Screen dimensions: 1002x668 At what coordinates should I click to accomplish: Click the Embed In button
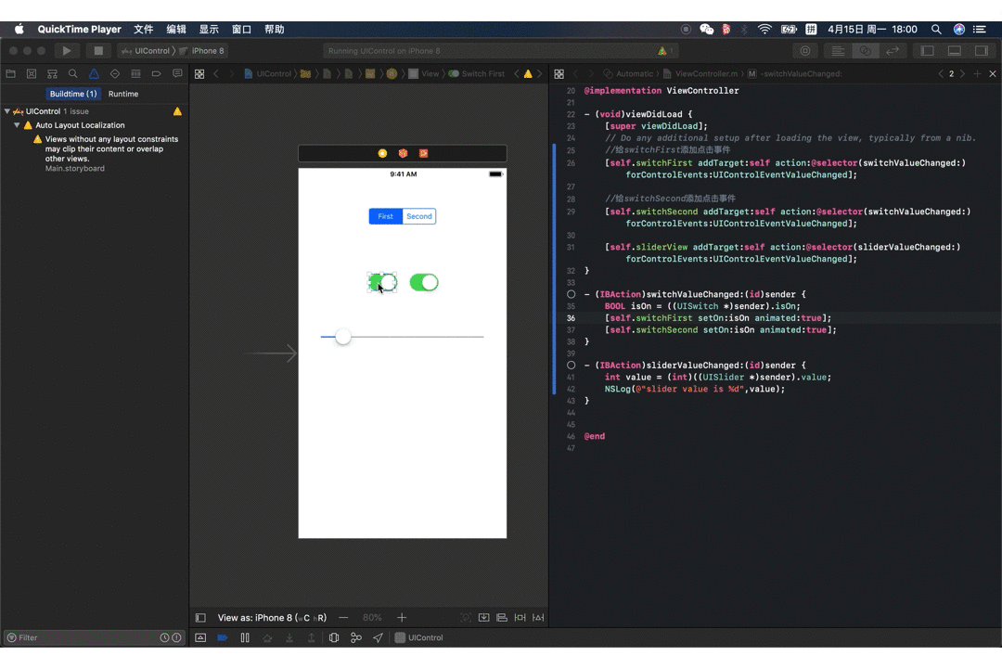pos(483,618)
